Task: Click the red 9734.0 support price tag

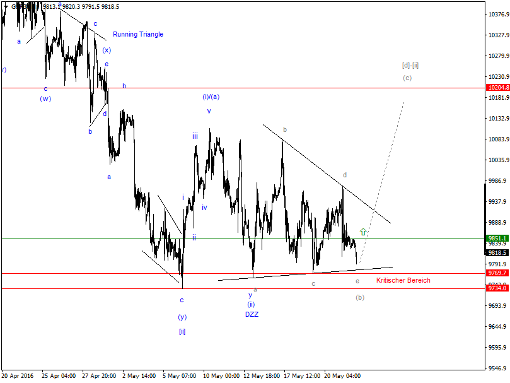Action: (498, 288)
